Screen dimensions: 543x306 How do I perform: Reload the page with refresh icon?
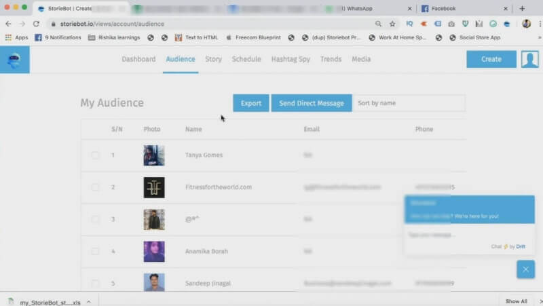[x=36, y=24]
